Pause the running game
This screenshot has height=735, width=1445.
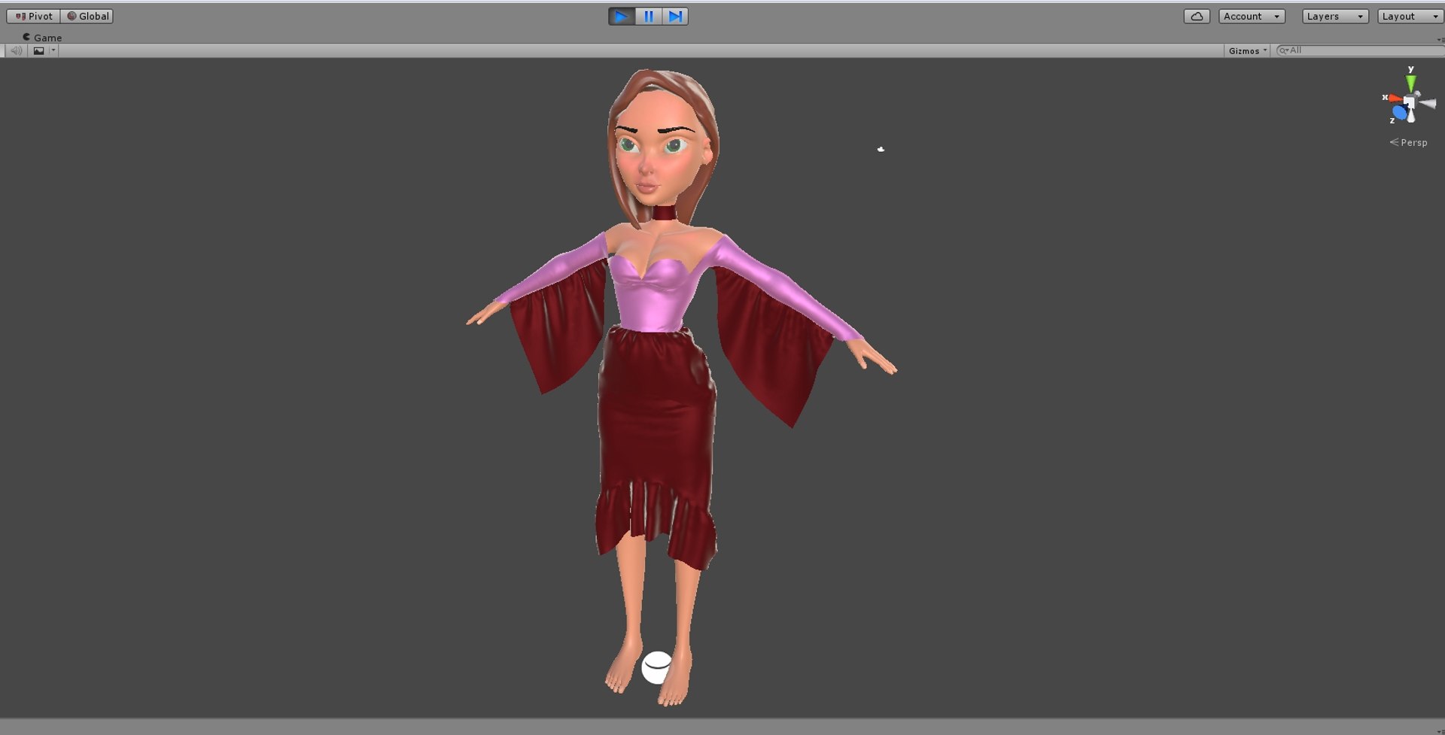point(648,16)
